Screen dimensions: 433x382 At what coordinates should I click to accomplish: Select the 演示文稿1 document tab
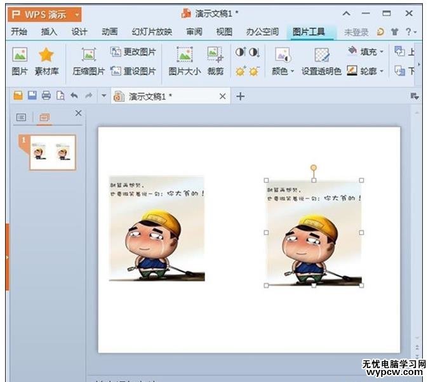(x=170, y=96)
